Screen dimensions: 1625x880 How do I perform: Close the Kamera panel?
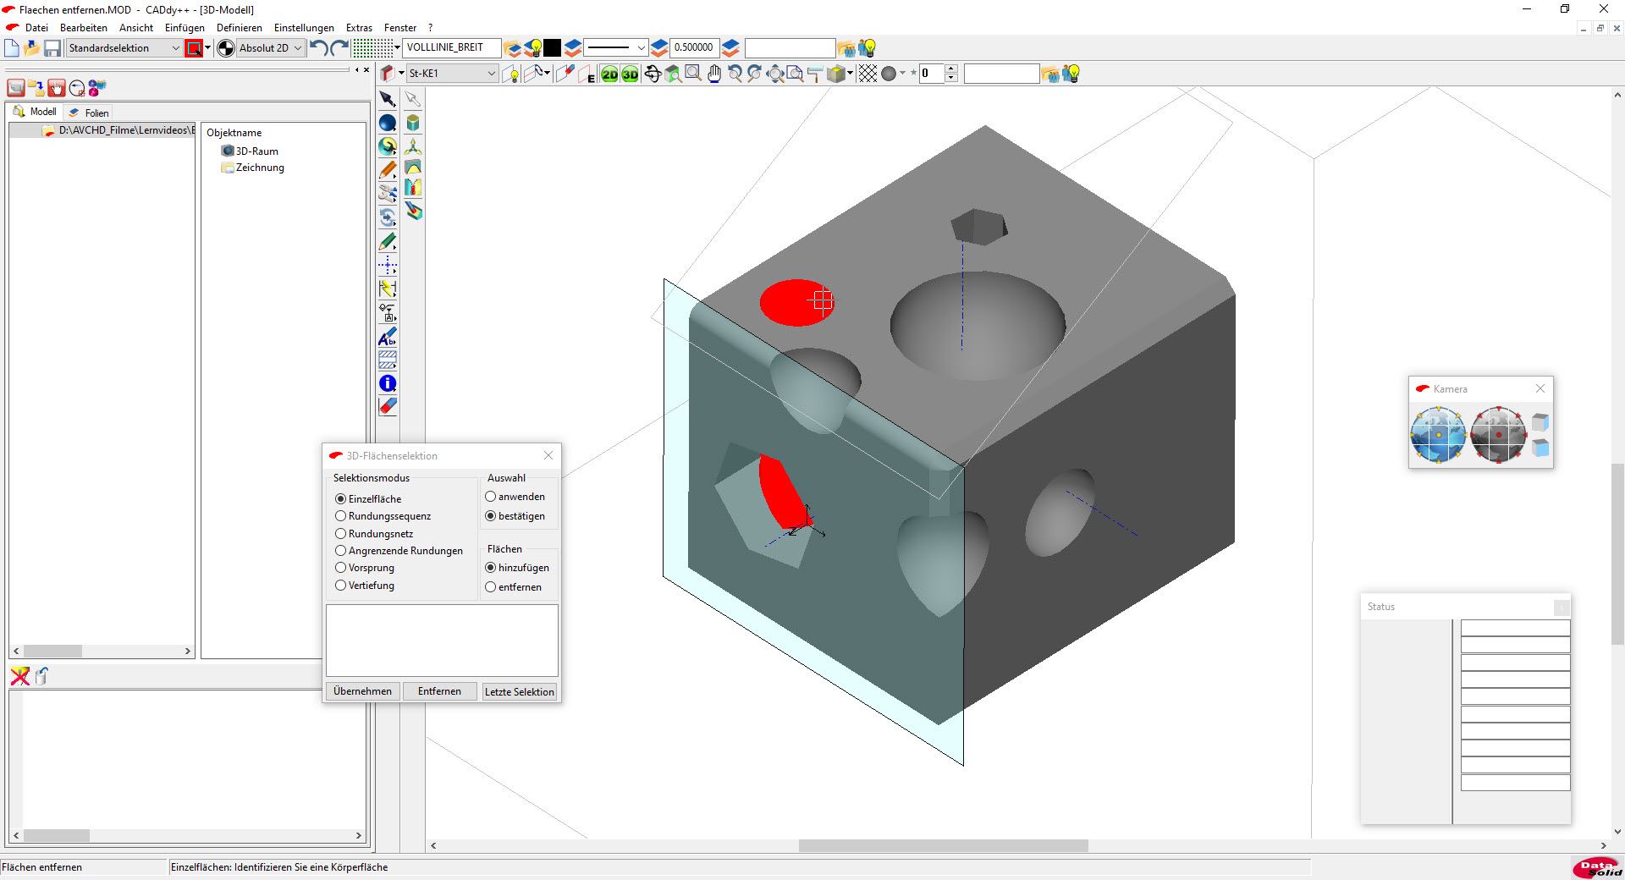pyautogui.click(x=1540, y=388)
